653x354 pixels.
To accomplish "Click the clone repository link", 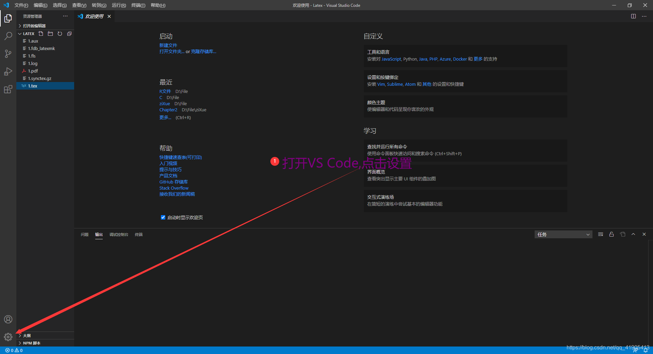I will click(203, 51).
